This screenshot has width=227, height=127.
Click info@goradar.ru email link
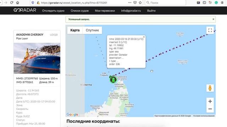click(x=131, y=11)
